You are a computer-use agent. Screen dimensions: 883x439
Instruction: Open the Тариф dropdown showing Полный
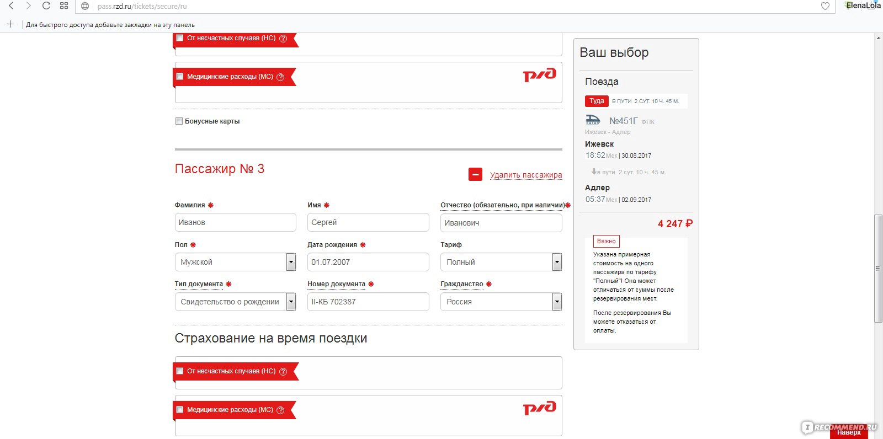(501, 262)
